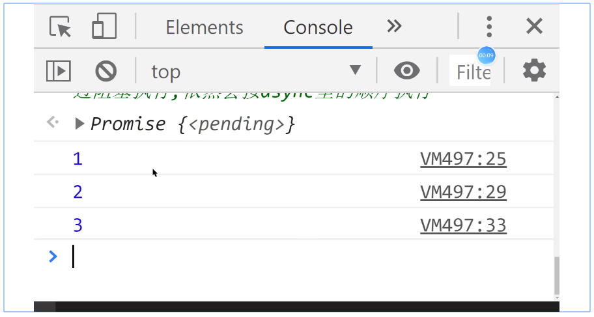The width and height of the screenshot is (594, 317).
Task: Open source link VM497:29
Action: pos(463,193)
